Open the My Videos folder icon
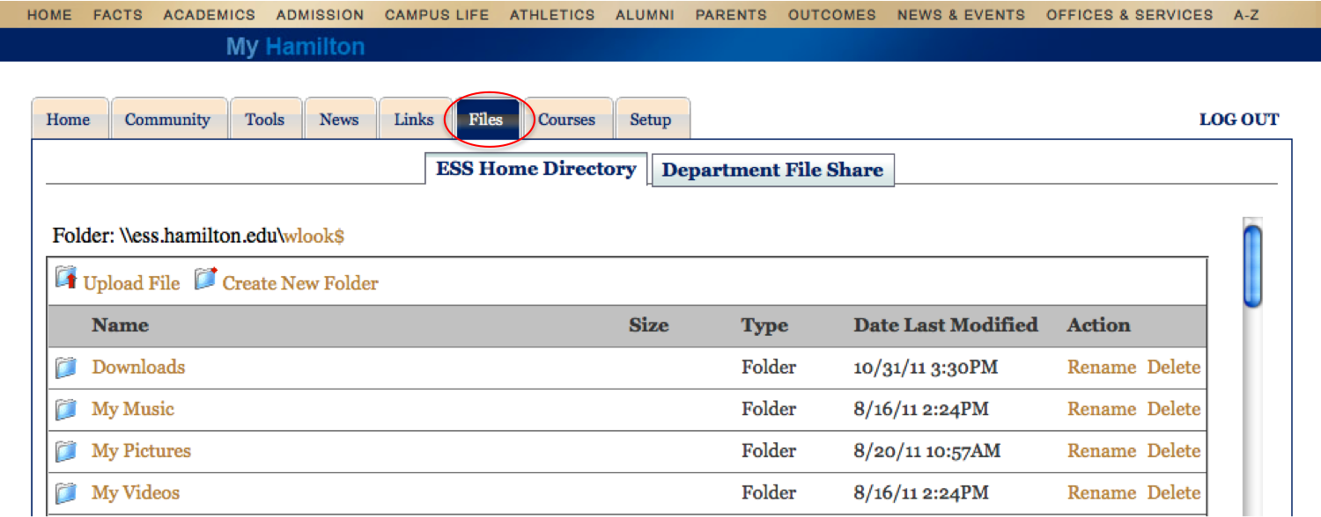The width and height of the screenshot is (1321, 517). (x=66, y=493)
